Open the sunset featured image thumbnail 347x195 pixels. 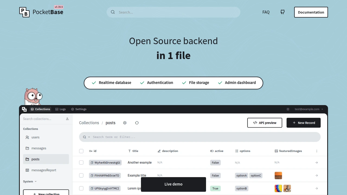point(278,175)
